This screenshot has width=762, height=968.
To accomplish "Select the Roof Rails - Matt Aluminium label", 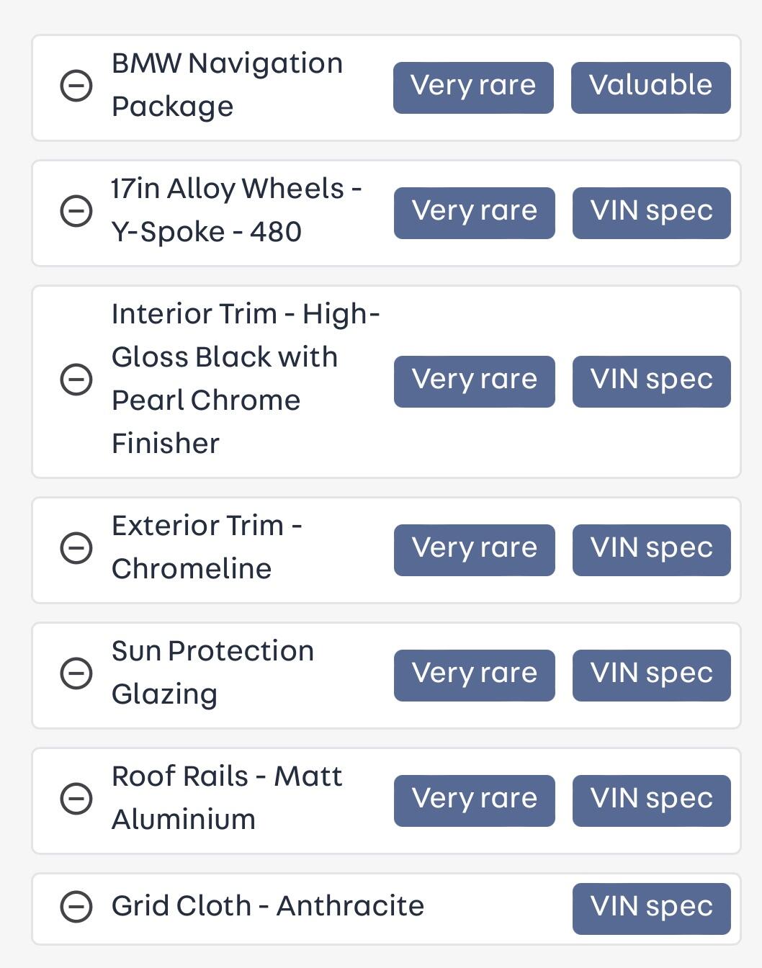I will pyautogui.click(x=226, y=797).
